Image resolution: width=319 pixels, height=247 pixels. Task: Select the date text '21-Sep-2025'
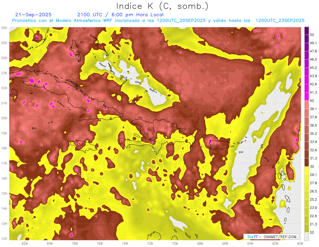(33, 15)
